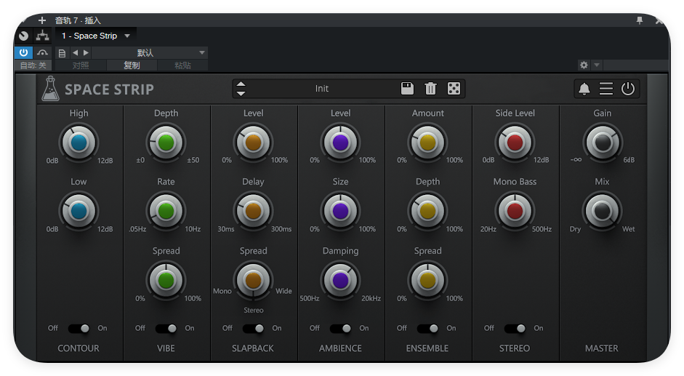Toggle the plugin power bypass button in the host bar
Viewport: 684px width, 376px height.
click(23, 52)
